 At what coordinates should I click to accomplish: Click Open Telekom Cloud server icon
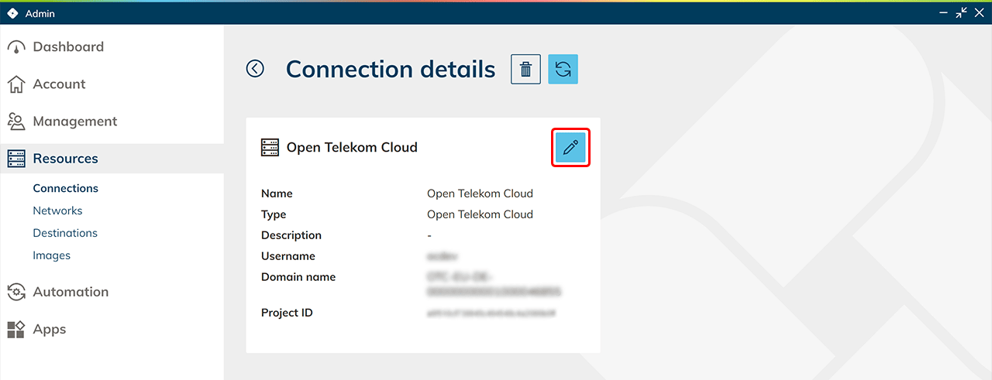point(270,147)
